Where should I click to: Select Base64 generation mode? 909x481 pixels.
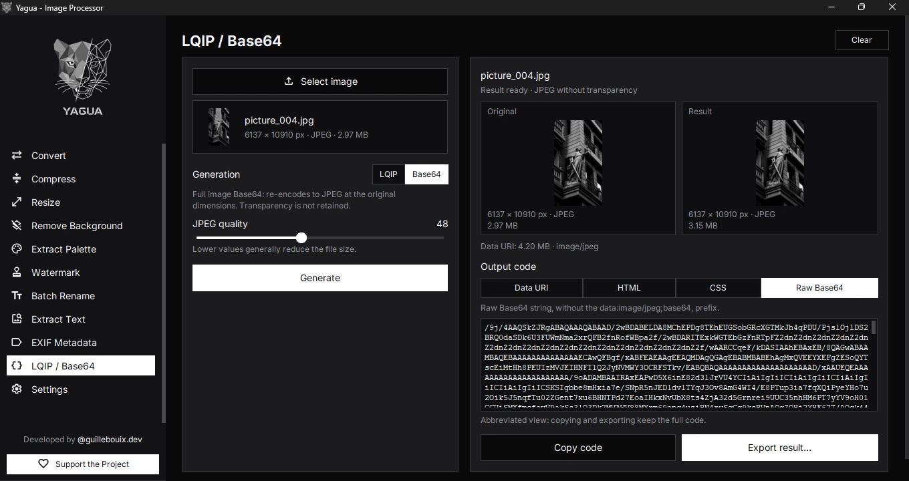tap(426, 174)
